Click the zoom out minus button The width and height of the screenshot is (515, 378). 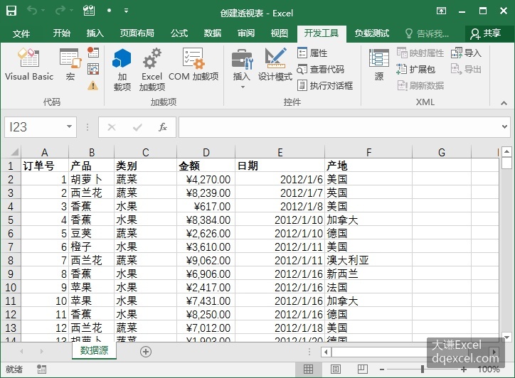pyautogui.click(x=382, y=369)
